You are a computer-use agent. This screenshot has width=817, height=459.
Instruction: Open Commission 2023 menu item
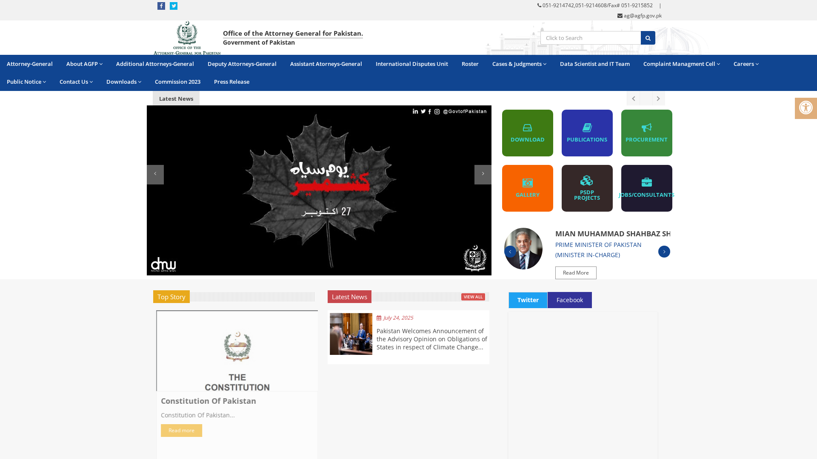coord(177,82)
